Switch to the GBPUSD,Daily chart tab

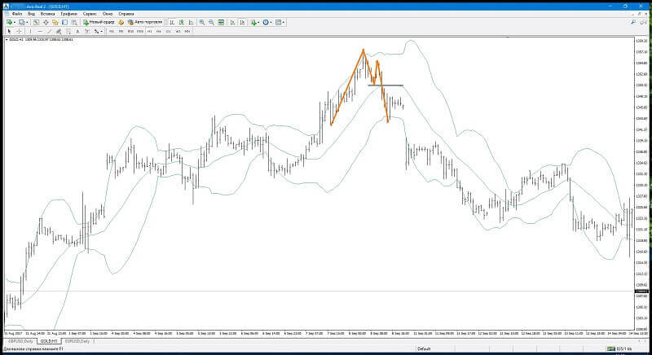click(x=21, y=341)
